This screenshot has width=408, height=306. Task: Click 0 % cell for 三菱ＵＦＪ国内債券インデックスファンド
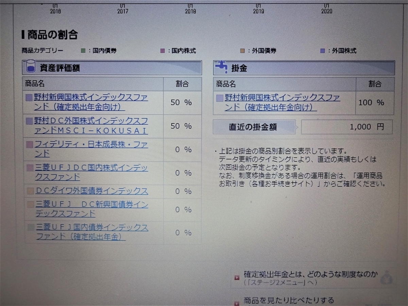[182, 233]
